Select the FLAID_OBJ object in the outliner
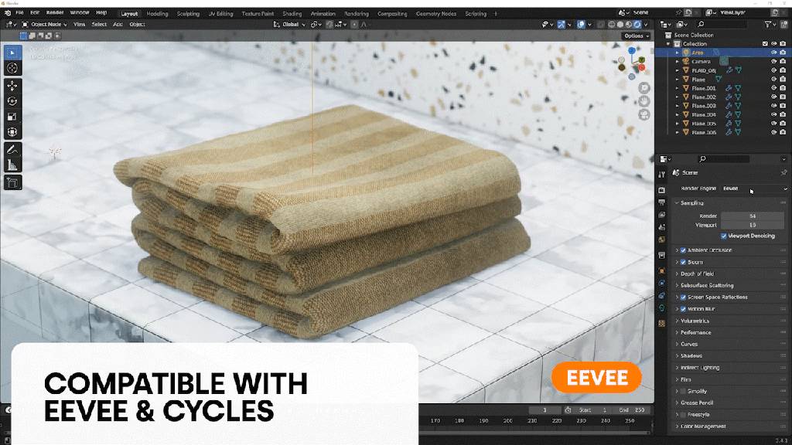 pos(704,70)
